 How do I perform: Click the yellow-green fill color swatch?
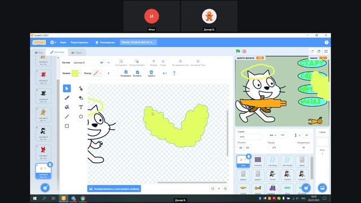[75, 73]
